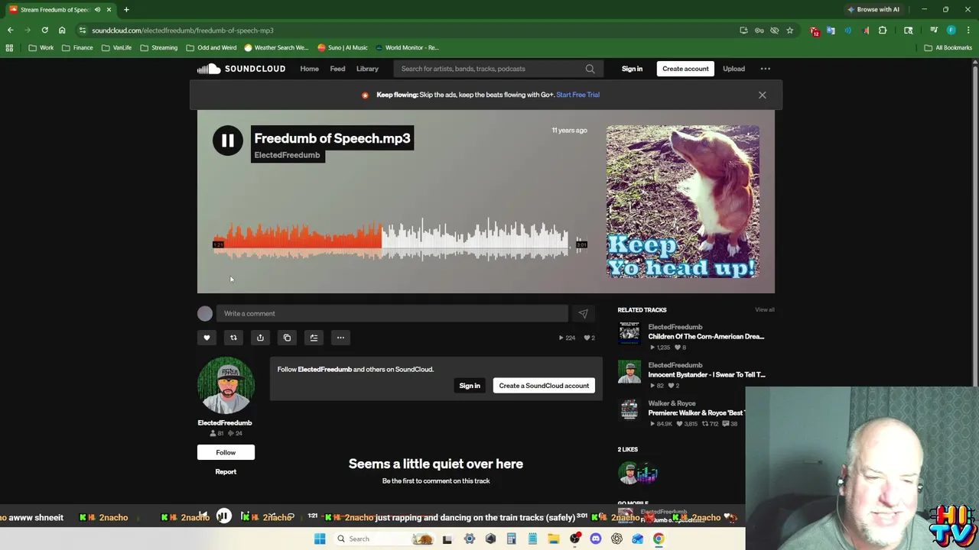Open Discord from the taskbar
This screenshot has height=550, width=979.
click(x=596, y=539)
